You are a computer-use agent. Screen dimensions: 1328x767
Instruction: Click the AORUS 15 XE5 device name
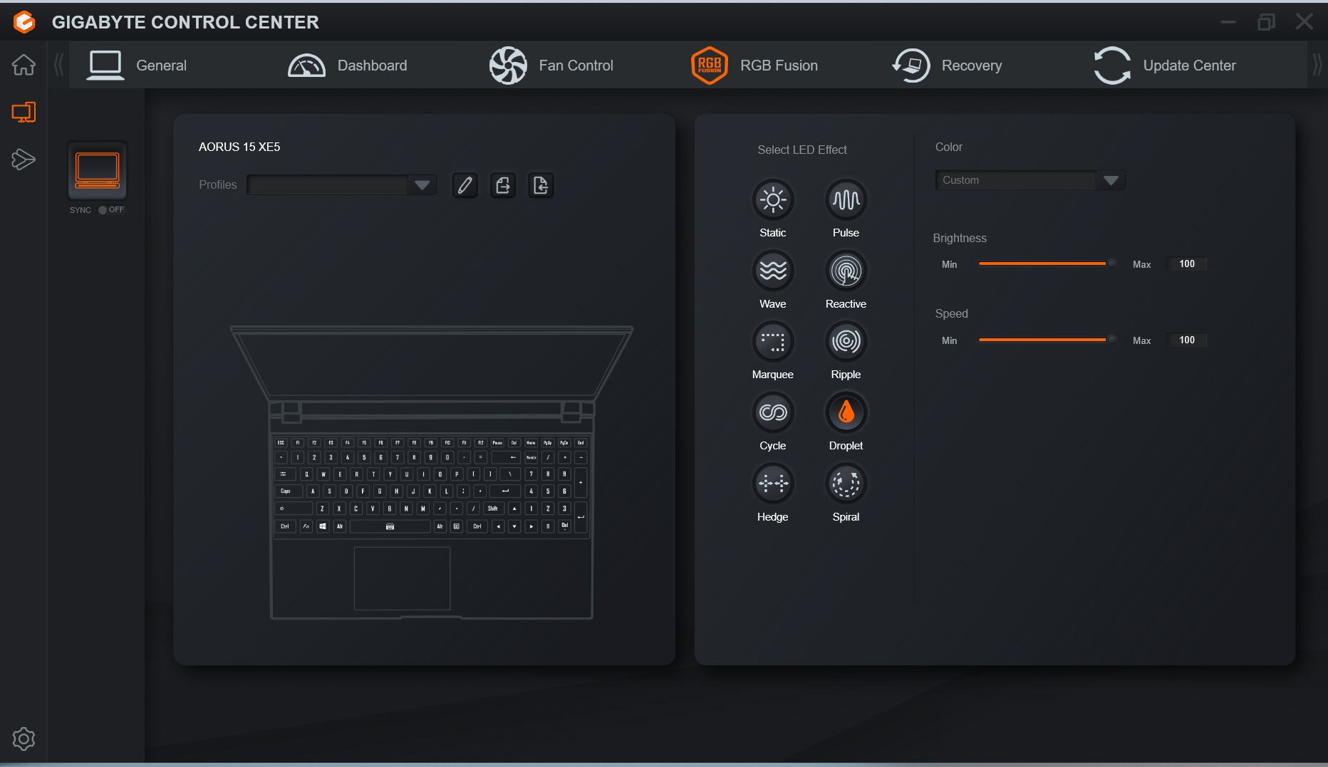pyautogui.click(x=239, y=147)
